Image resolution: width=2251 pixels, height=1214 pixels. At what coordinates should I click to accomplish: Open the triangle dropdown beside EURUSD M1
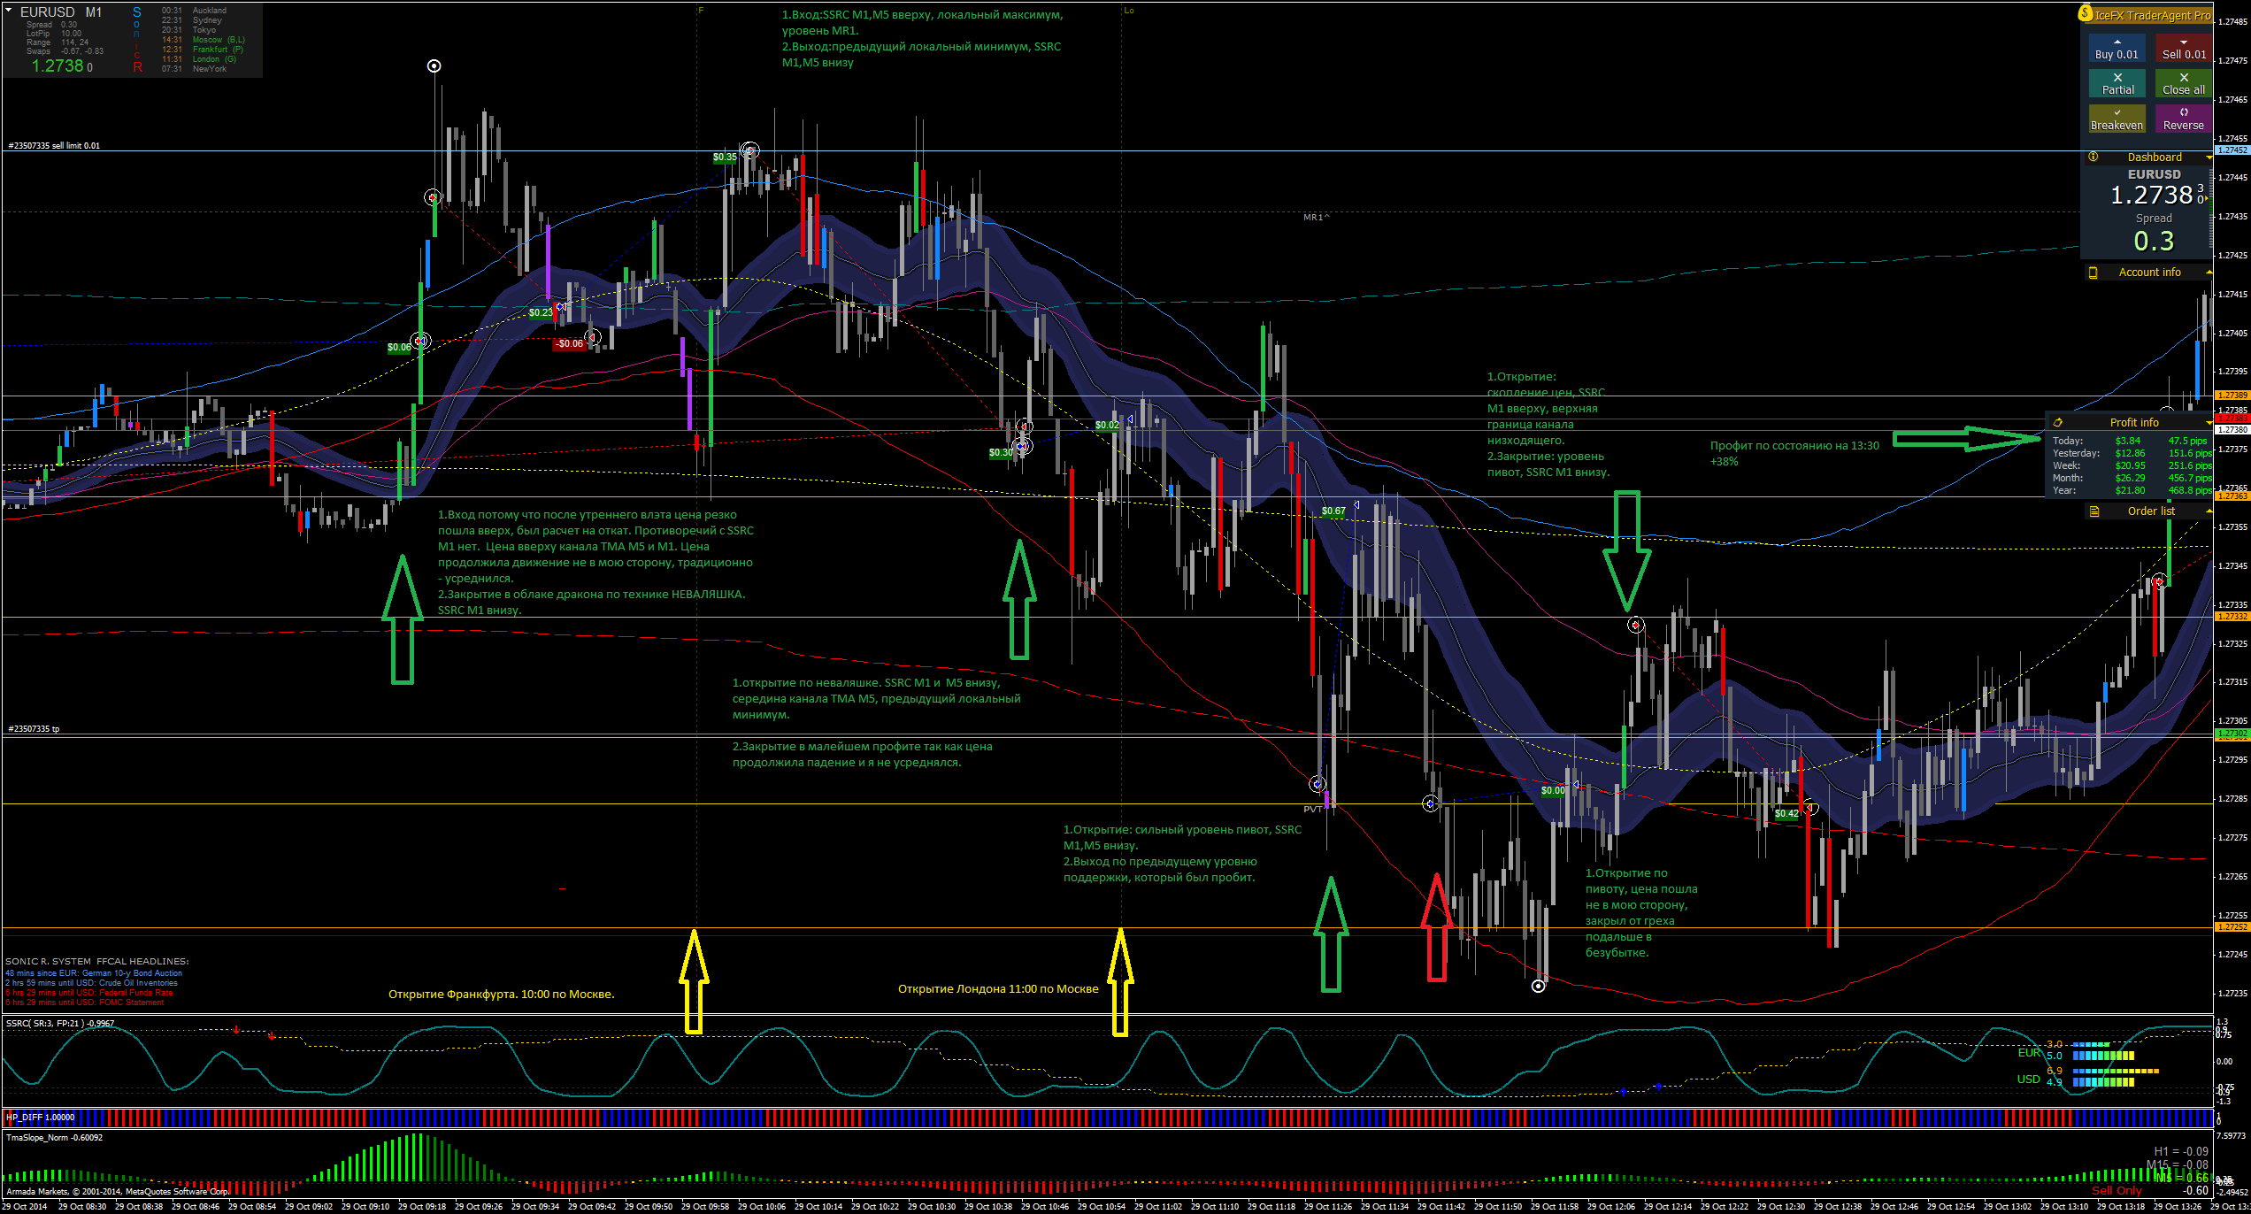tap(9, 11)
